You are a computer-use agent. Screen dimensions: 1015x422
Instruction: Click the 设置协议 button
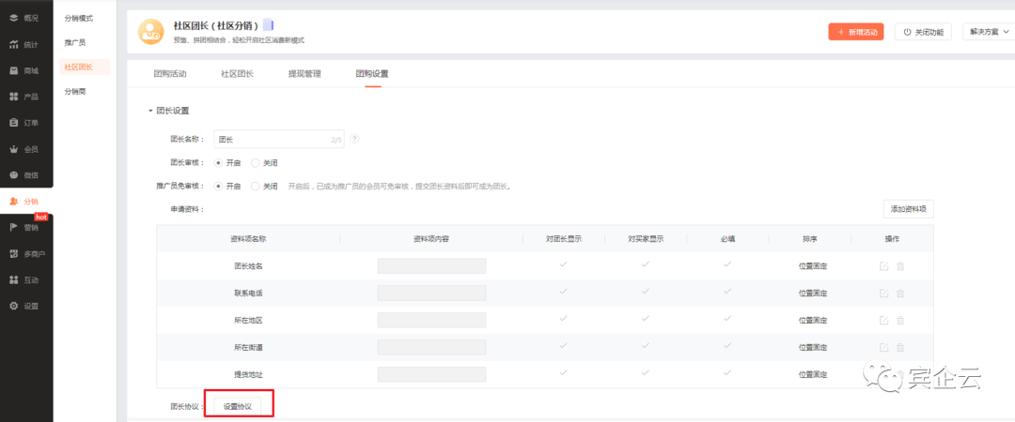click(x=238, y=406)
